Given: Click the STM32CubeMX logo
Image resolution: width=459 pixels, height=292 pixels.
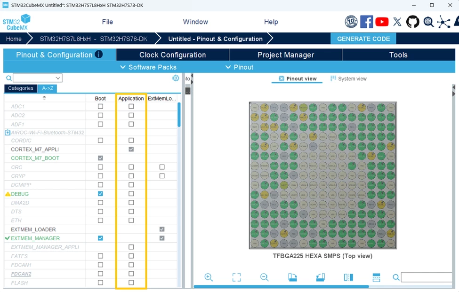Looking at the screenshot, I should (16, 22).
